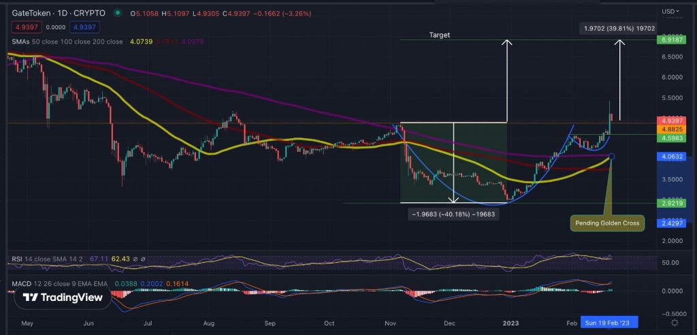Select the white downward measurement arrow
Viewport: 697px width, 335px height.
pyautogui.click(x=453, y=162)
